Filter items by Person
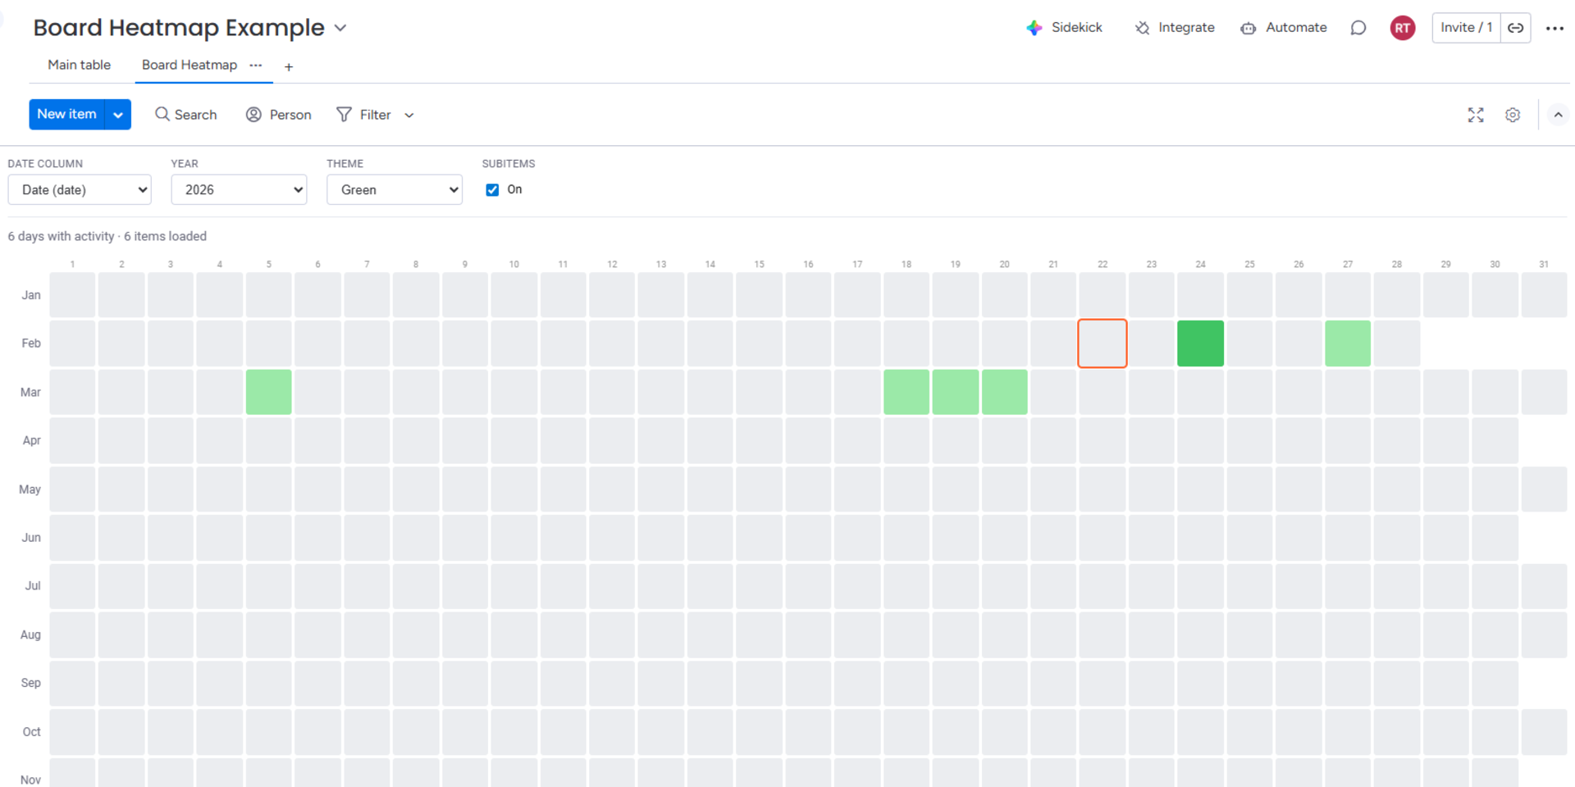The height and width of the screenshot is (787, 1575). coord(279,115)
